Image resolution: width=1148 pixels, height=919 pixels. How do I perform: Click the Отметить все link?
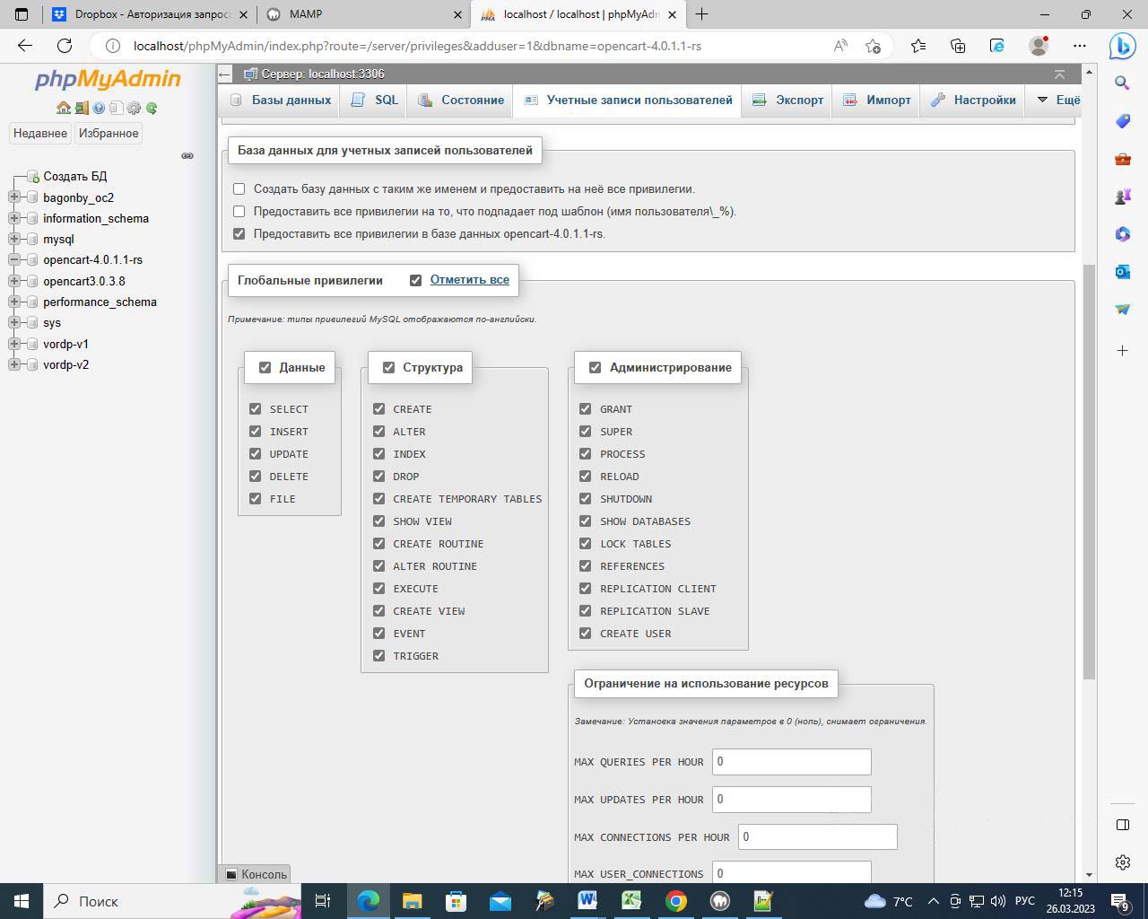pyautogui.click(x=469, y=280)
